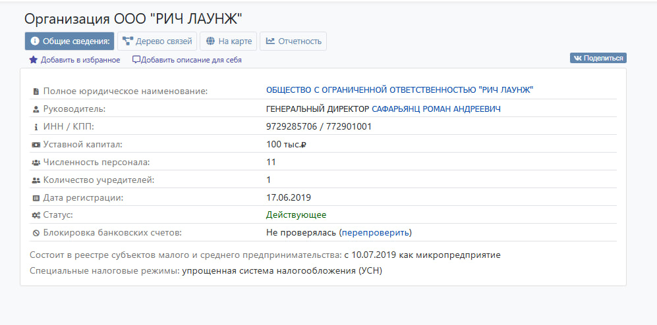657x325 pixels.
Task: Click the info icon in Общие сведения tab
Action: click(x=35, y=41)
